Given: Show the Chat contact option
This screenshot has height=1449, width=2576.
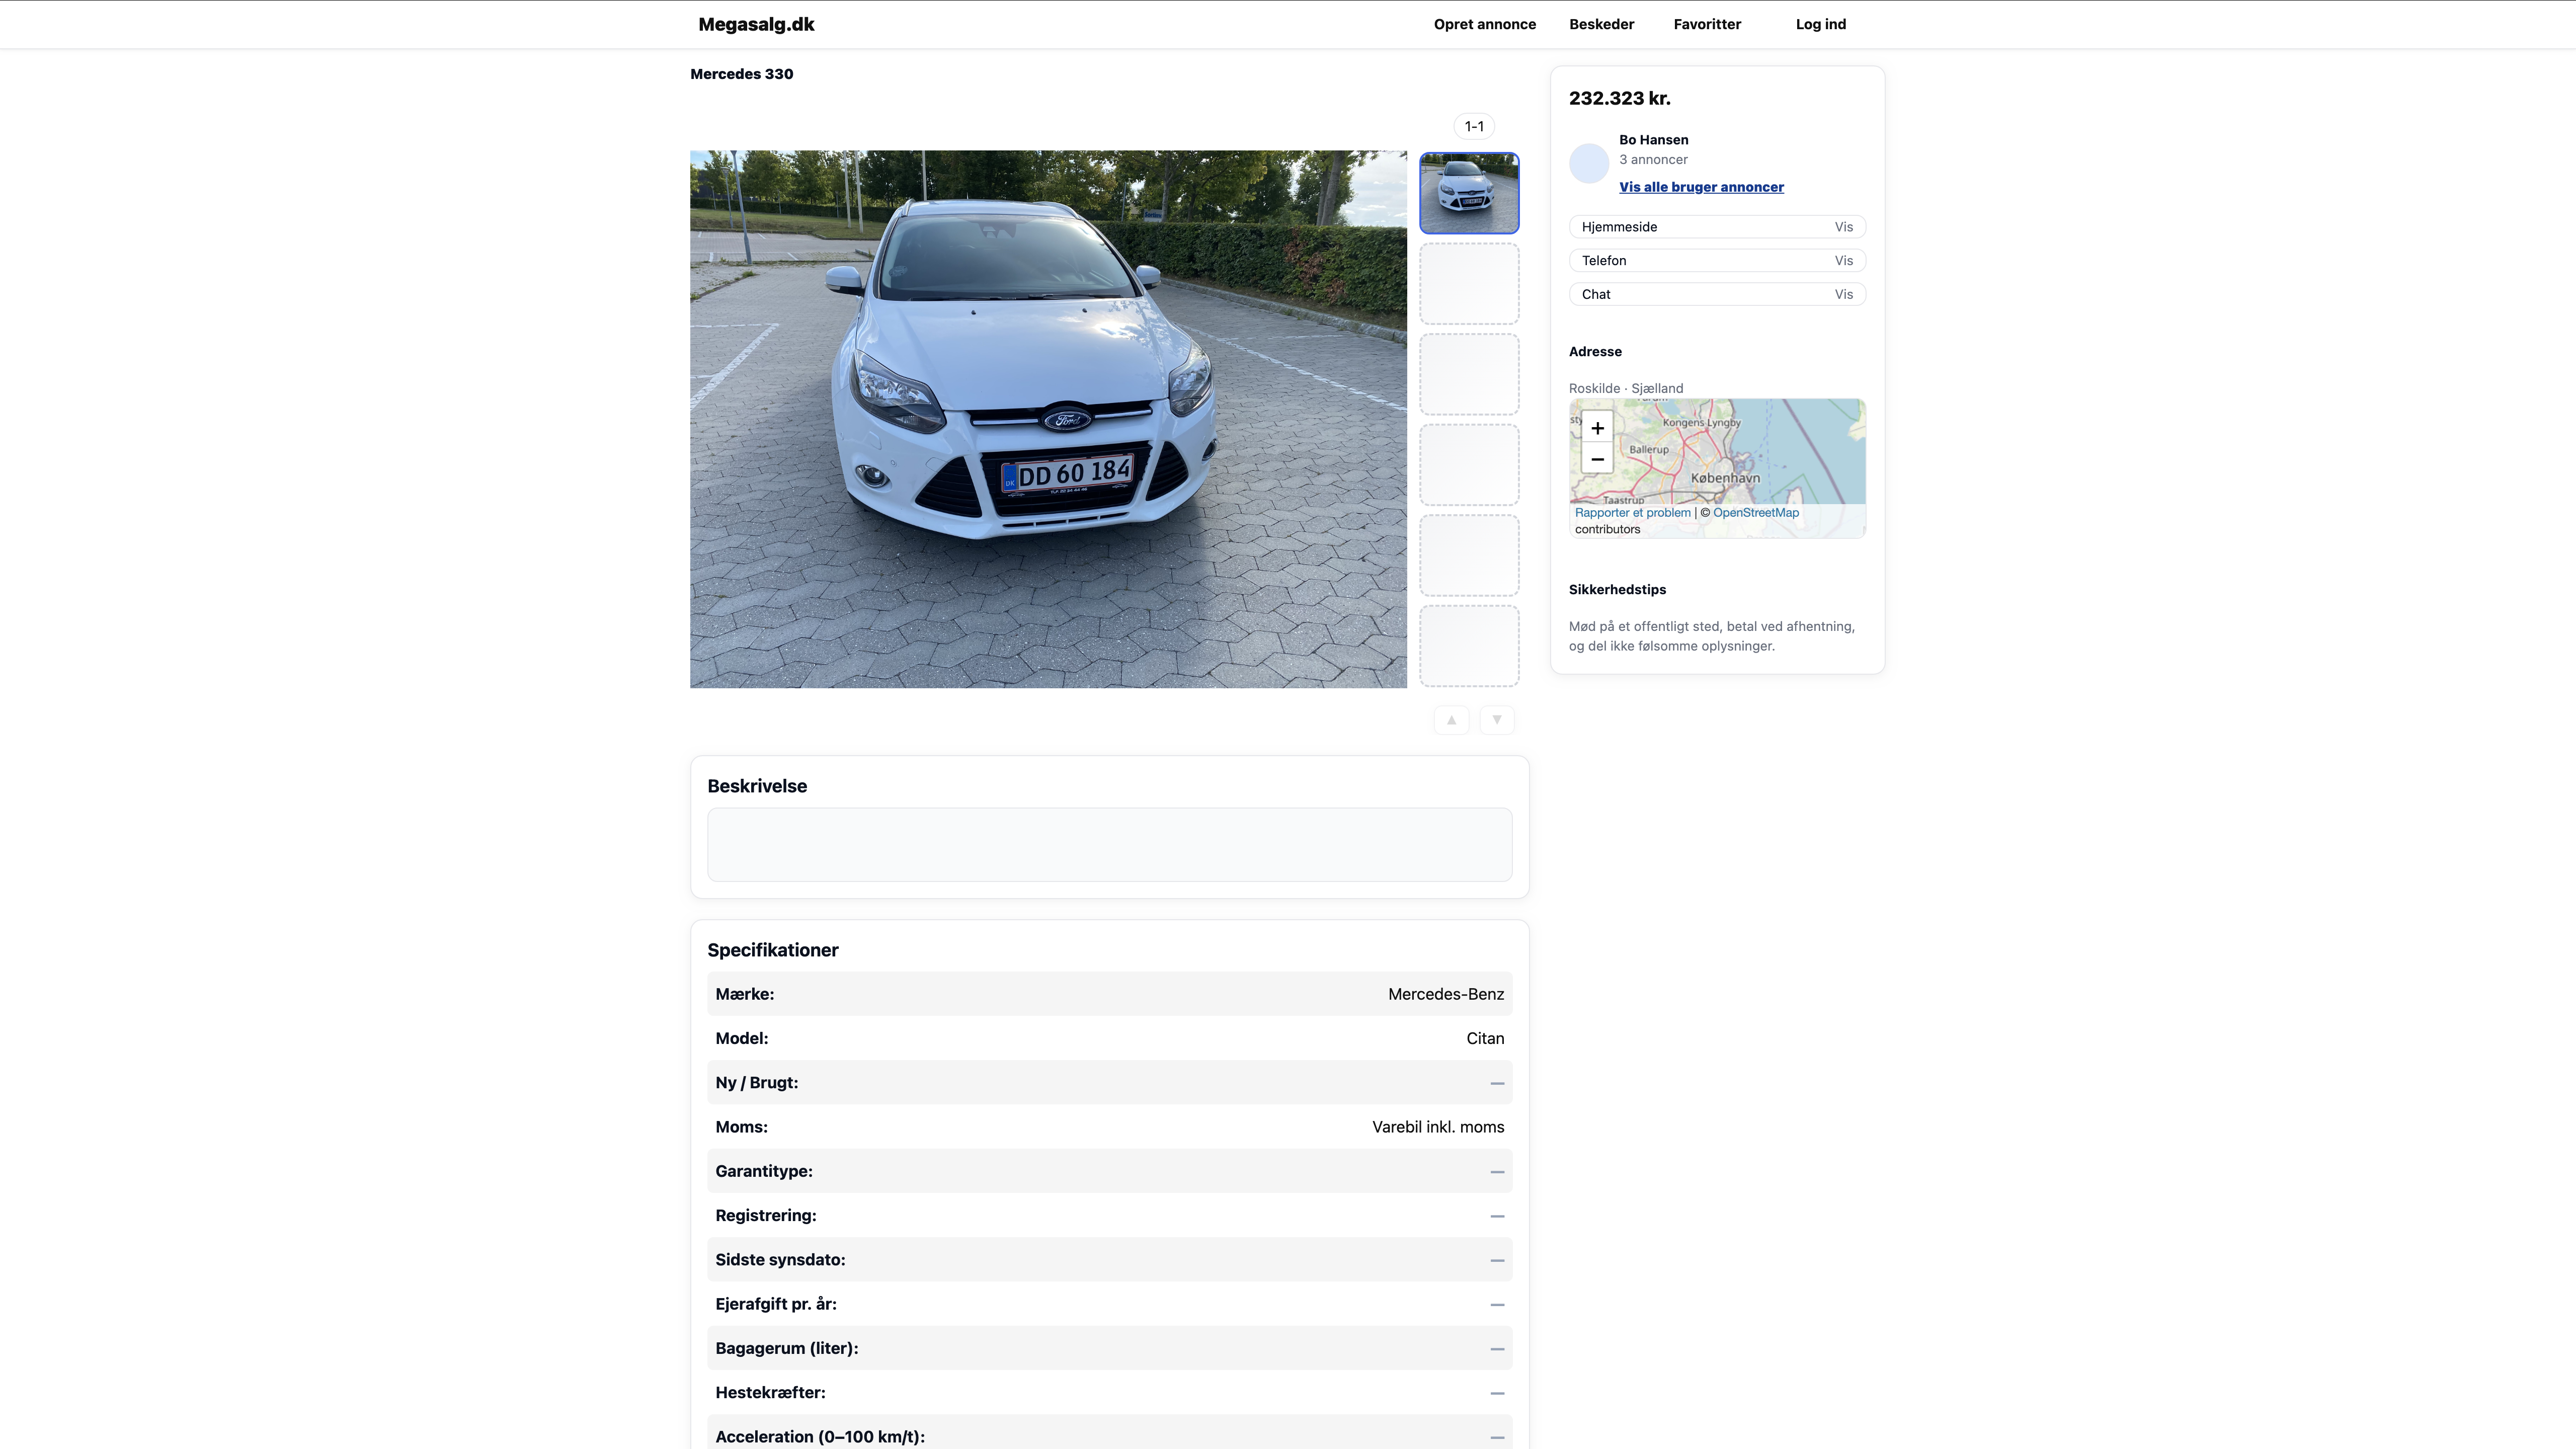Looking at the screenshot, I should [x=1843, y=294].
